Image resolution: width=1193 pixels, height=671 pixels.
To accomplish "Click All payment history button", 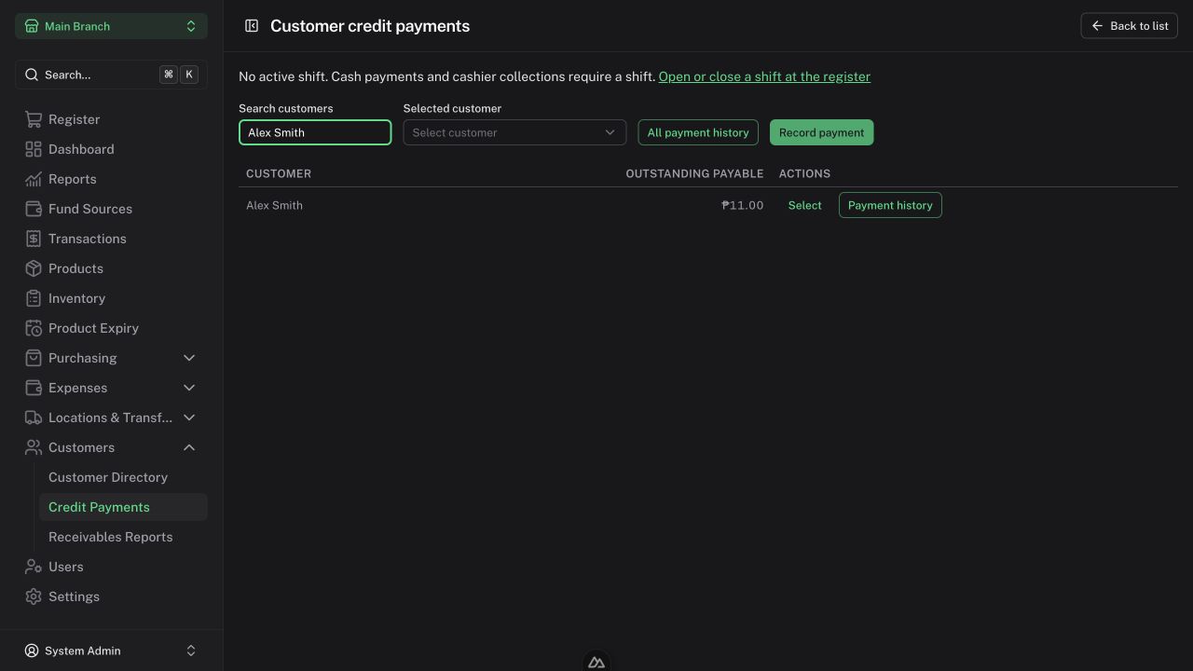I will [x=698, y=132].
